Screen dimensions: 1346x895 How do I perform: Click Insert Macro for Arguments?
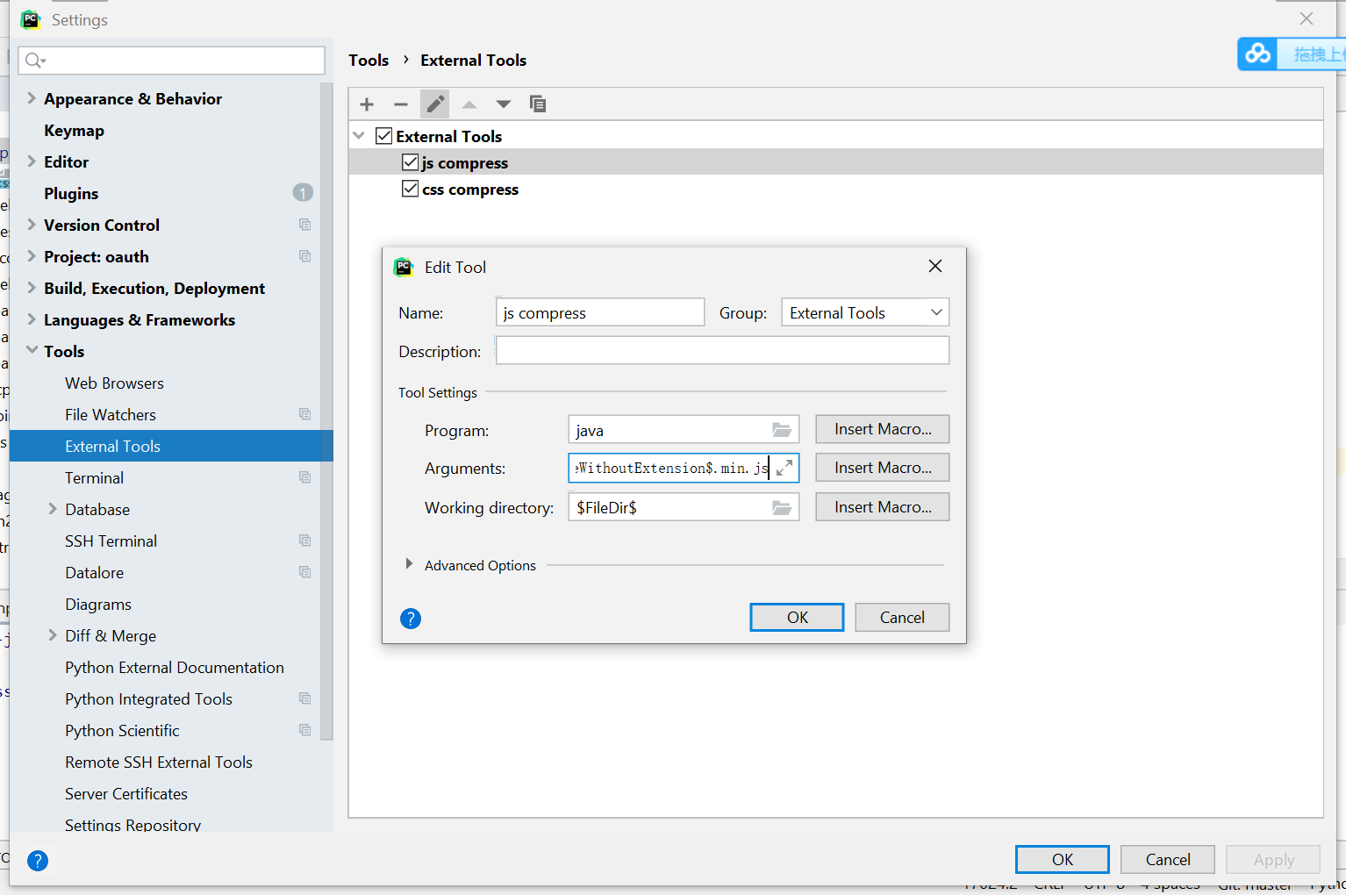[882, 467]
